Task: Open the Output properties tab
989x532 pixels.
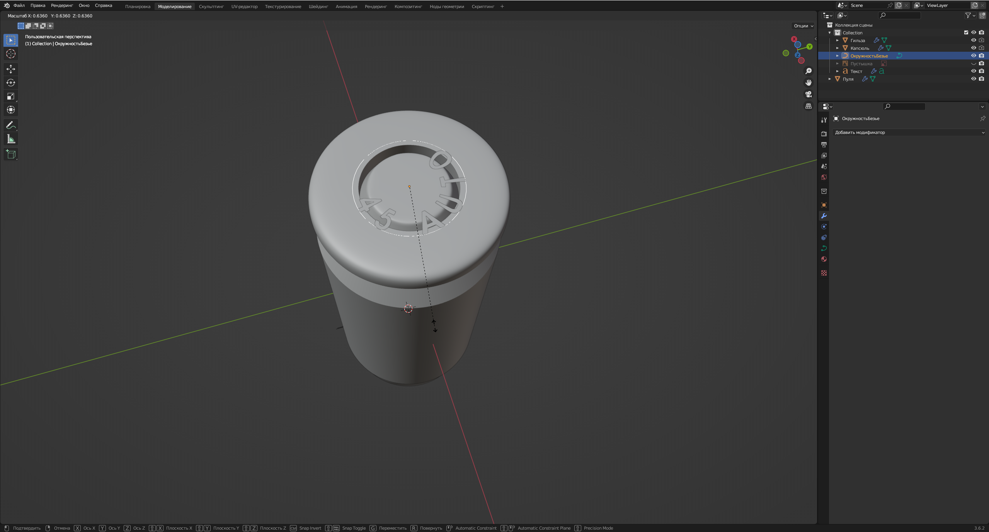Action: pyautogui.click(x=824, y=145)
